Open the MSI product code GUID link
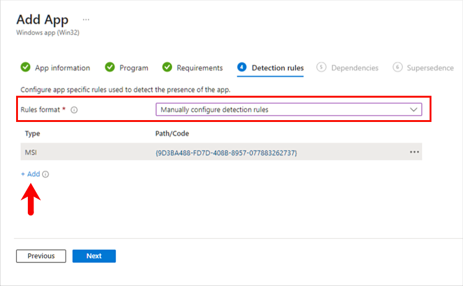This screenshot has height=286, width=463. [226, 152]
